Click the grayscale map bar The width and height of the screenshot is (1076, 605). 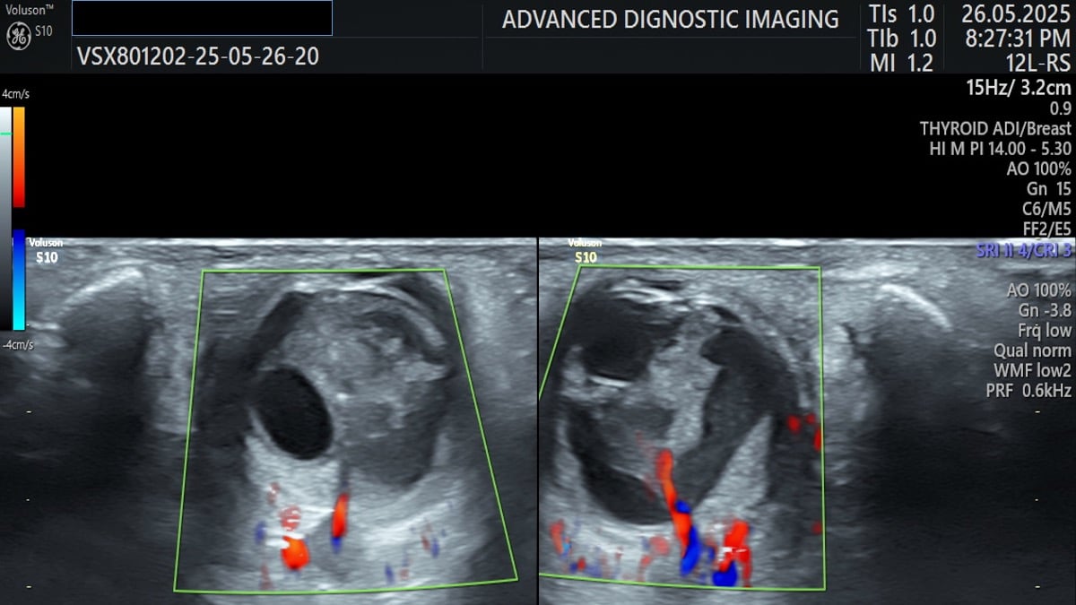pyautogui.click(x=5, y=219)
